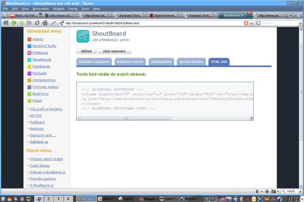Switch to Zabezpečení tab
The height and width of the screenshot is (202, 304).
pos(161,62)
